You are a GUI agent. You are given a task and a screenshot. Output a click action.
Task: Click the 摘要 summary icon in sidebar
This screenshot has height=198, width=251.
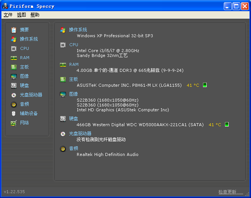click(14, 30)
